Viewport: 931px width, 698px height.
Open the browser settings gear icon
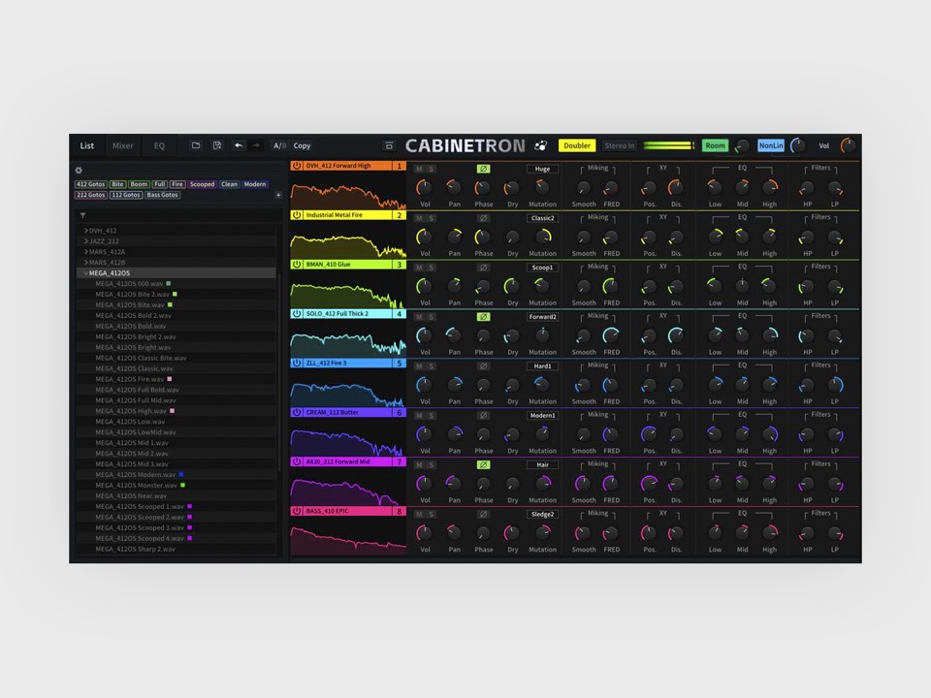[79, 171]
